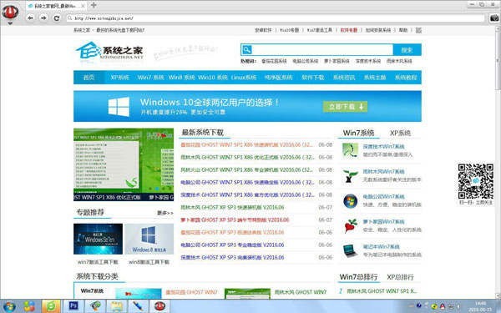
Task: Open the 软件下载 navigation item
Action: click(x=313, y=78)
